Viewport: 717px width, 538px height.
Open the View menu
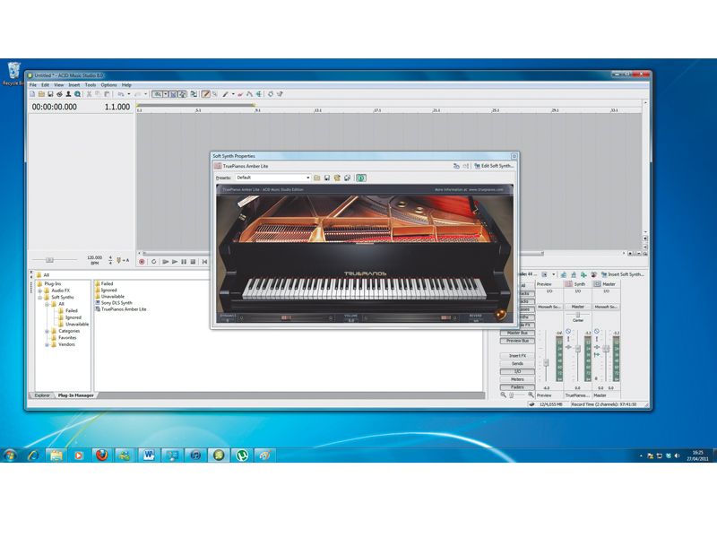tap(59, 85)
